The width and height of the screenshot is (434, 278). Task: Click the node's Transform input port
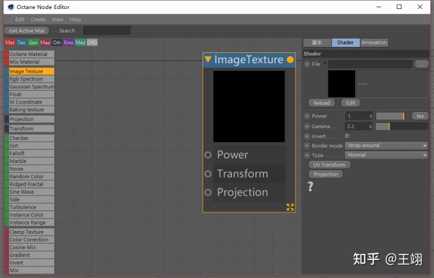click(x=208, y=173)
